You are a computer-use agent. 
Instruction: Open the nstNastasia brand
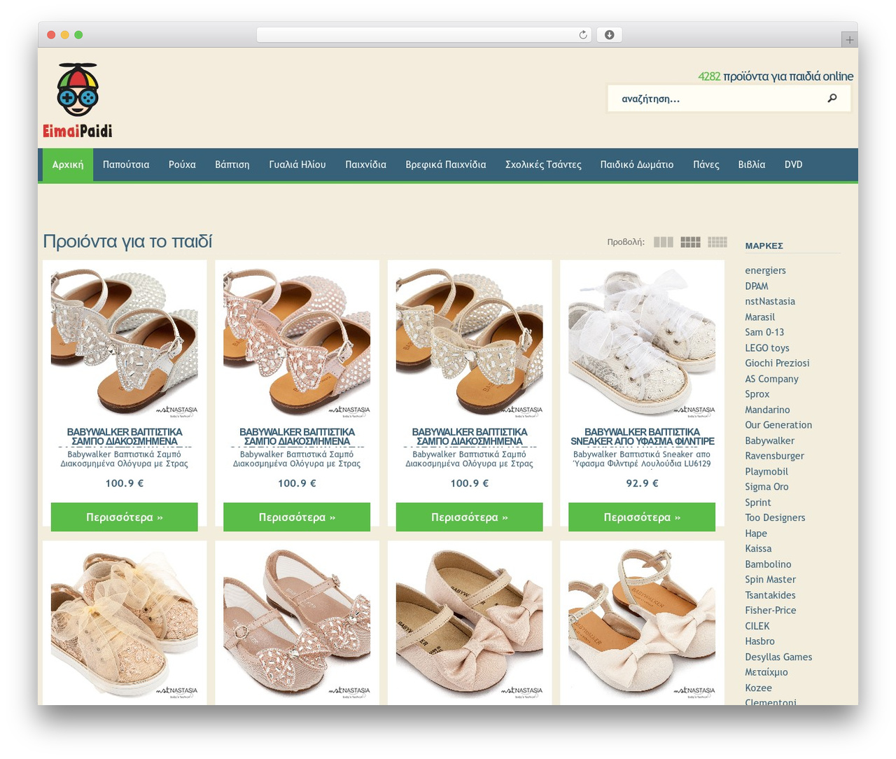click(x=770, y=301)
